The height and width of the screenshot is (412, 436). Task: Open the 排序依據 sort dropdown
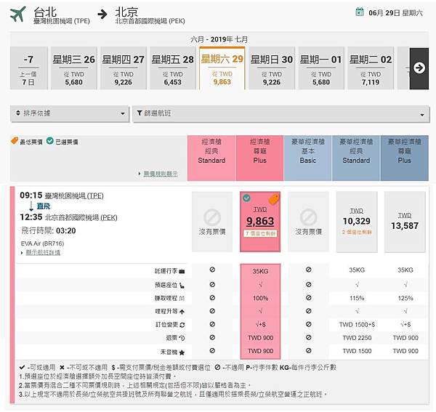tap(70, 113)
